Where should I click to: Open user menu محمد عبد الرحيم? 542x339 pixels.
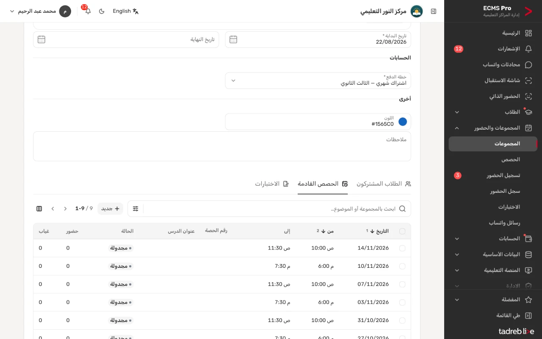tap(40, 11)
